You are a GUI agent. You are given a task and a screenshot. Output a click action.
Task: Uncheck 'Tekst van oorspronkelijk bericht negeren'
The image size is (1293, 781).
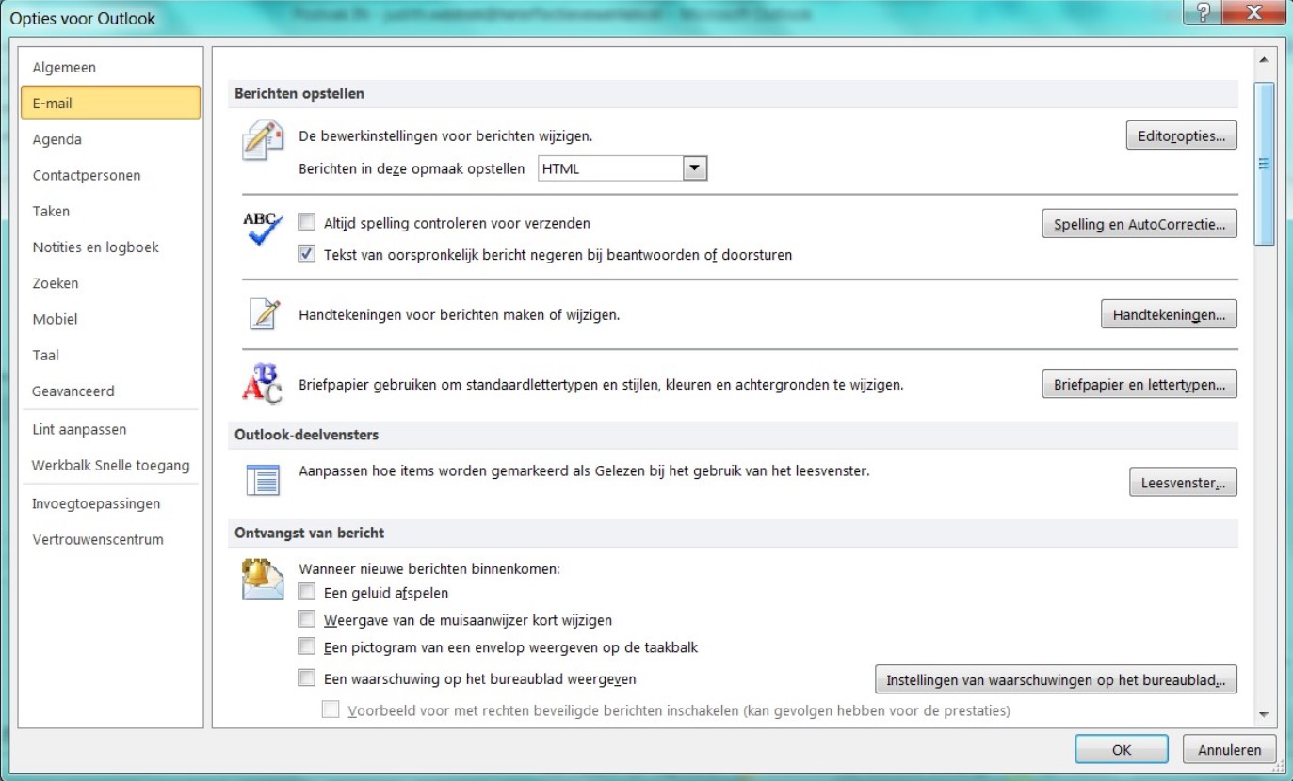306,254
